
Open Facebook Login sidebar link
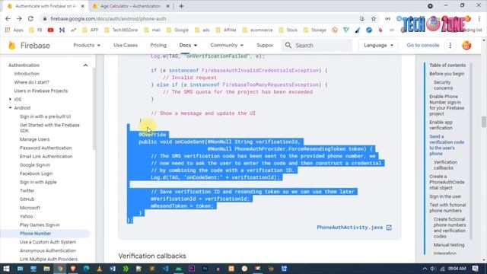click(36, 174)
